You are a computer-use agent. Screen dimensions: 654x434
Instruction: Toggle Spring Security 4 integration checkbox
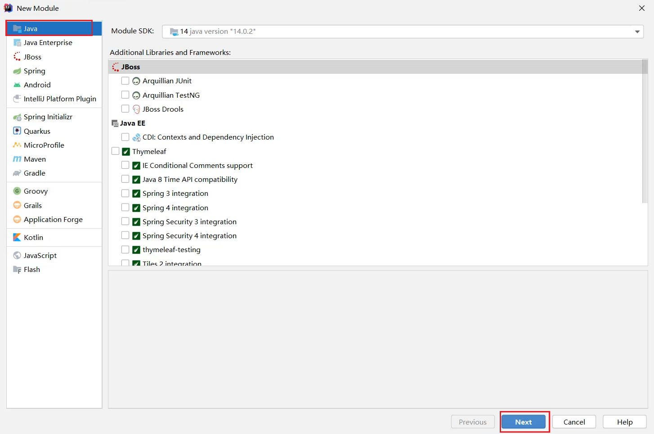tap(125, 235)
